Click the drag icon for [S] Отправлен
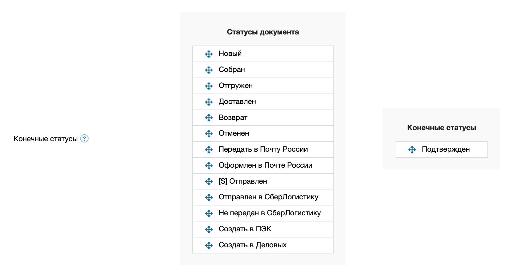 (209, 181)
